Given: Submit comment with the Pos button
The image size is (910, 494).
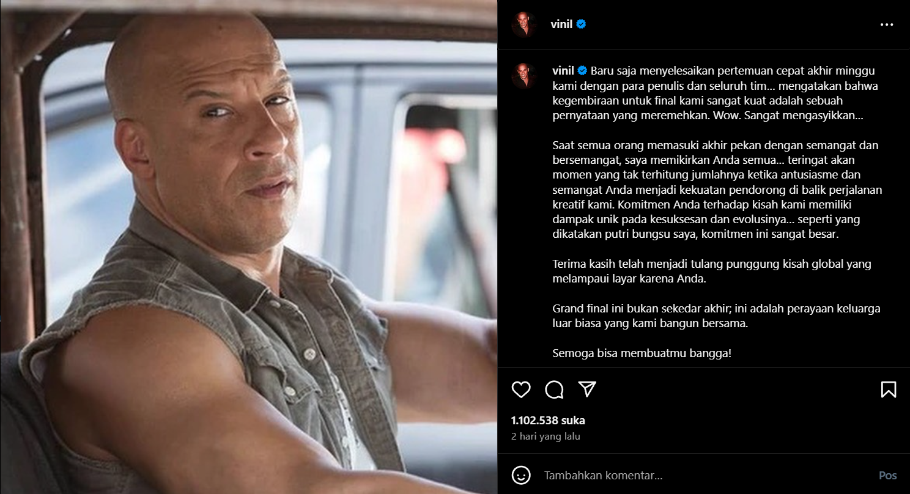Looking at the screenshot, I should pos(888,475).
